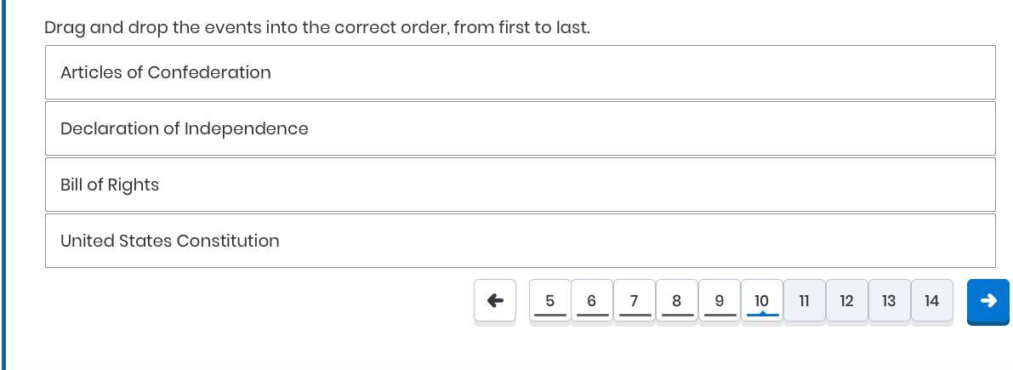
Task: Select current question 10
Action: click(762, 300)
